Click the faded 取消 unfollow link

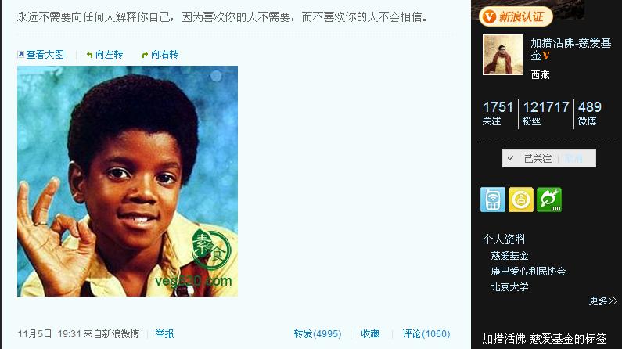(x=574, y=159)
